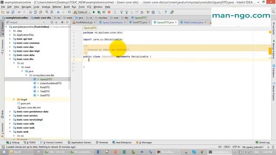Click the Help question mark icon
Viewport: 276px width, 155px height.
pos(166,12)
